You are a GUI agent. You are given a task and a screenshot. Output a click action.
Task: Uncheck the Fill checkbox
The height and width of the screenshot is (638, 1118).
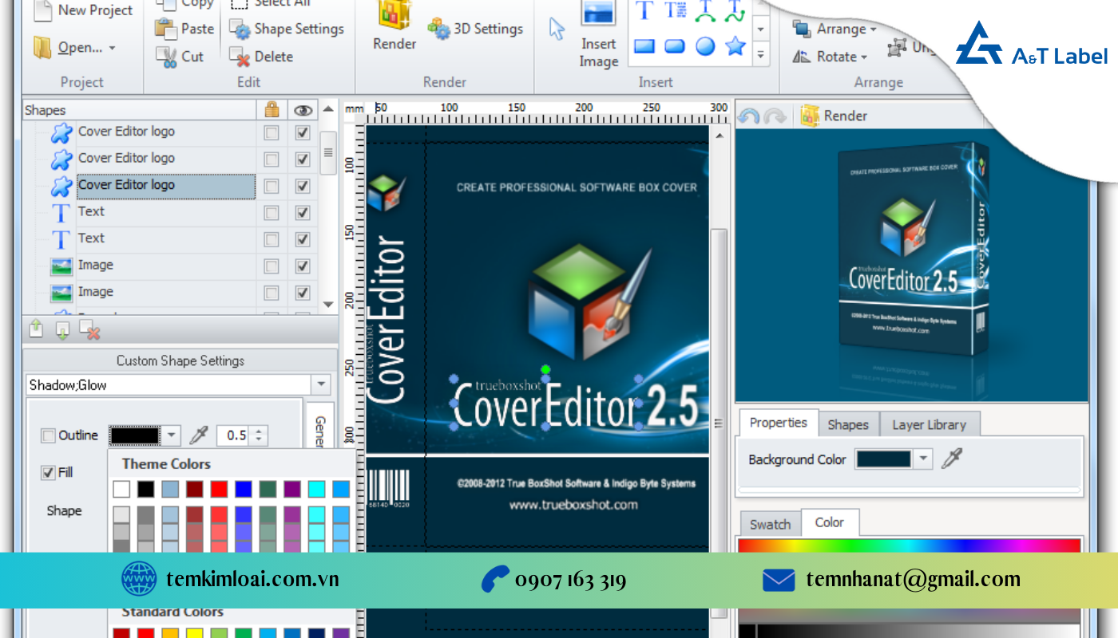pyautogui.click(x=49, y=473)
